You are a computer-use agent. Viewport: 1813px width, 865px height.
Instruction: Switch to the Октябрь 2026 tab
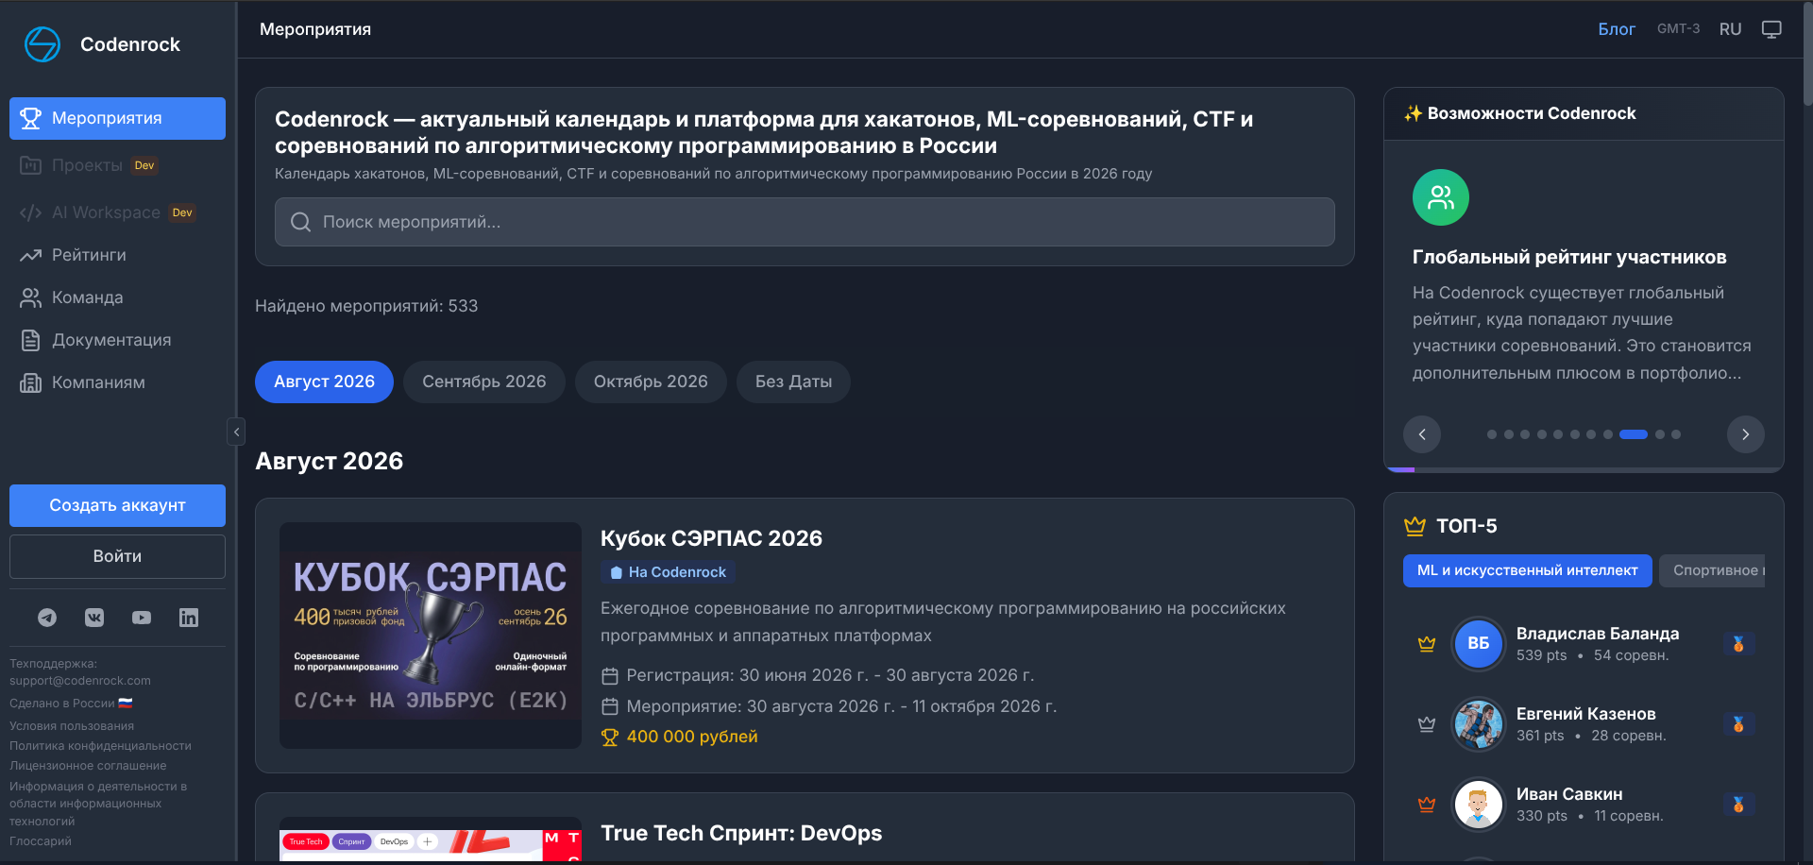coord(651,382)
